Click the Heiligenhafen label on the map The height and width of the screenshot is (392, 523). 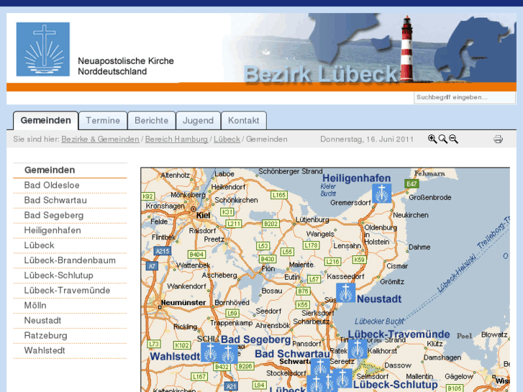pos(356,178)
